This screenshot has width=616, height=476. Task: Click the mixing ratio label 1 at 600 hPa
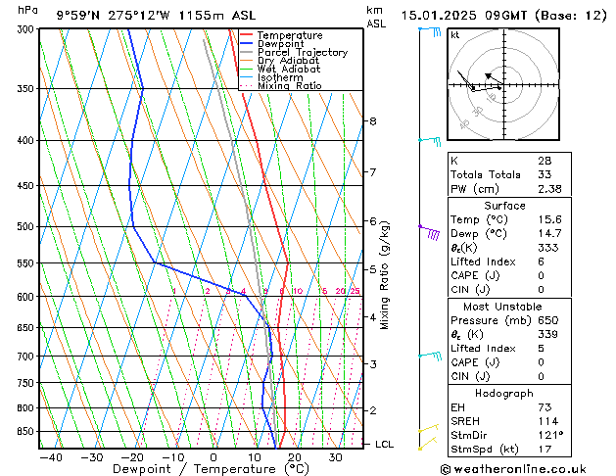click(x=174, y=291)
